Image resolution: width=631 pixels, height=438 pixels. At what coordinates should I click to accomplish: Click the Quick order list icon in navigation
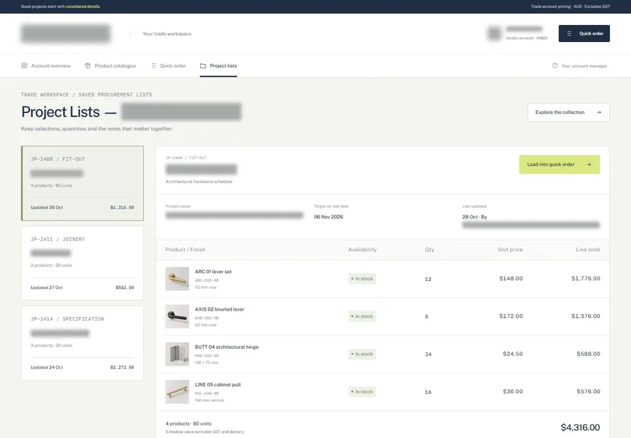tap(153, 66)
